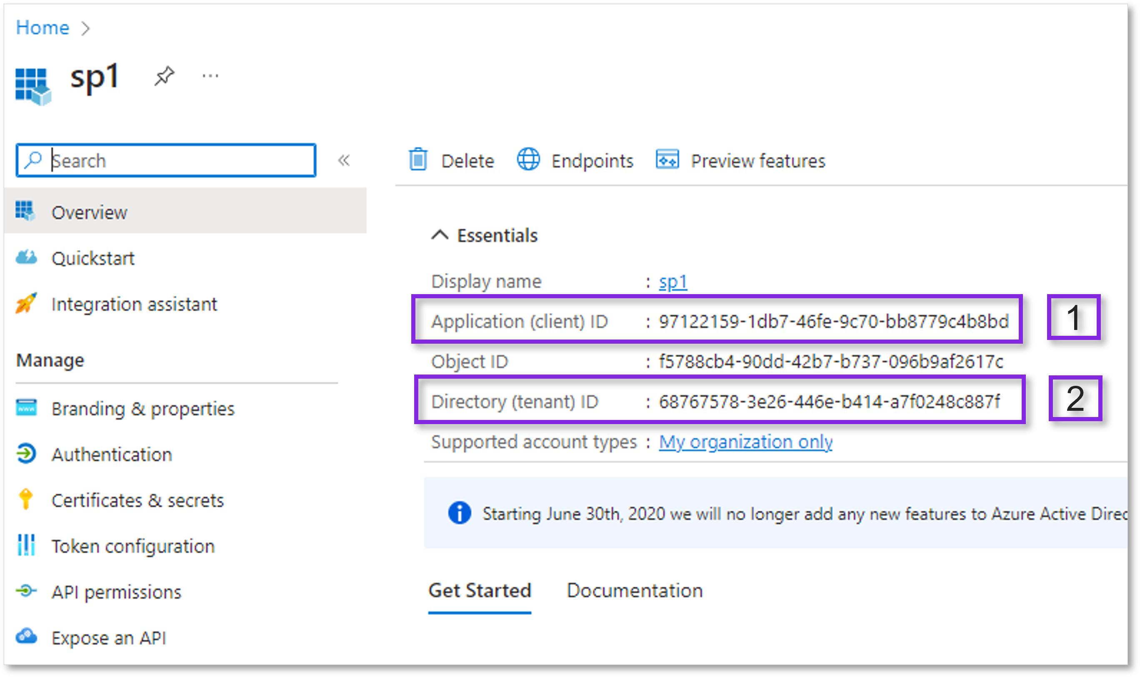Delete the sp1 app registration
Image resolution: width=1140 pixels, height=677 pixels.
click(x=467, y=160)
